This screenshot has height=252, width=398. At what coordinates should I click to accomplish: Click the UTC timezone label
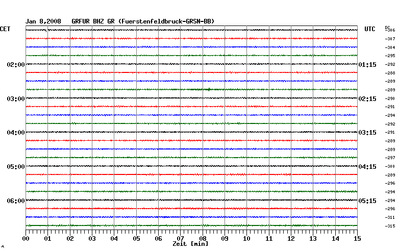click(x=369, y=29)
